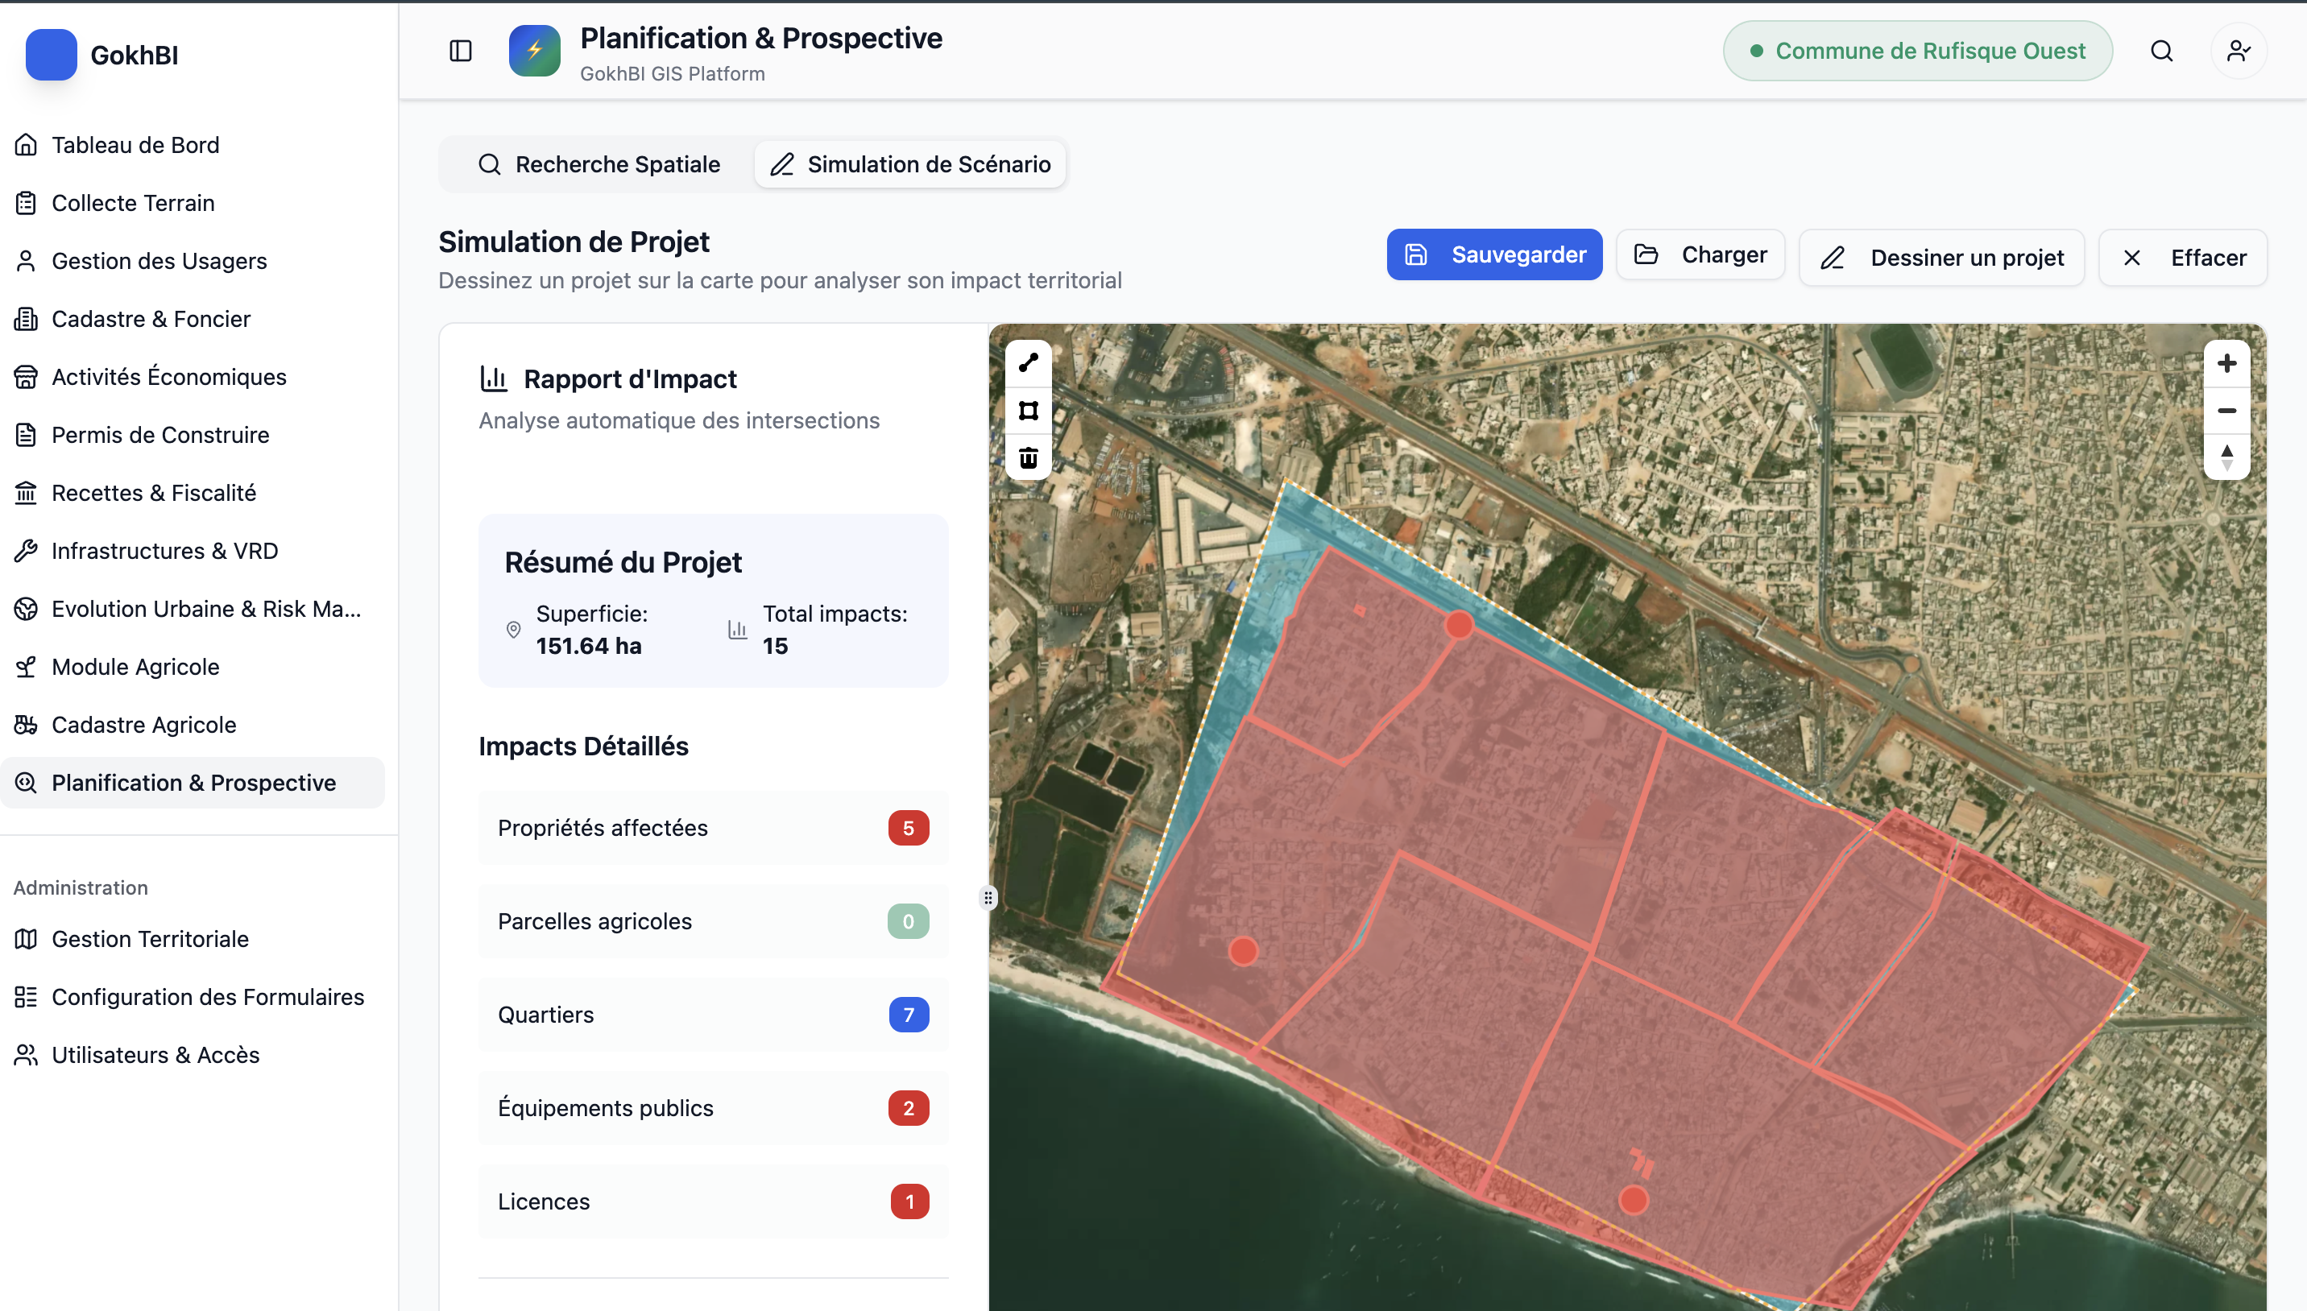Click Dessiner un projet to start drawing
The width and height of the screenshot is (2307, 1311).
(x=1941, y=258)
